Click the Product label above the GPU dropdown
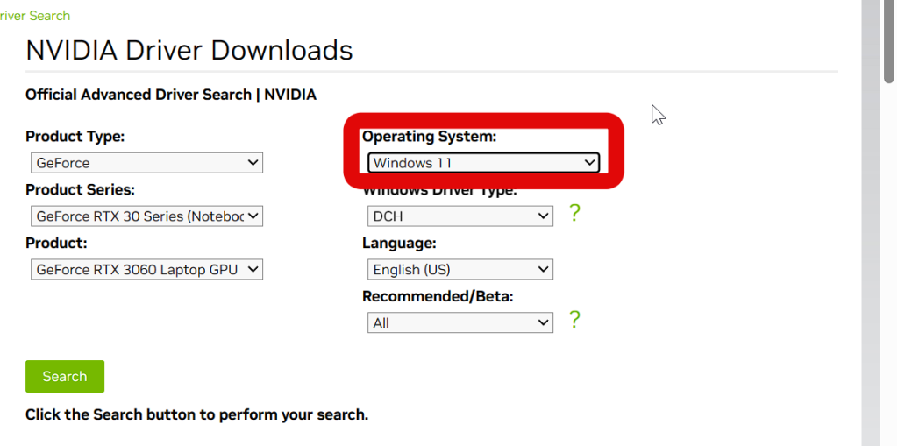 pyautogui.click(x=56, y=244)
